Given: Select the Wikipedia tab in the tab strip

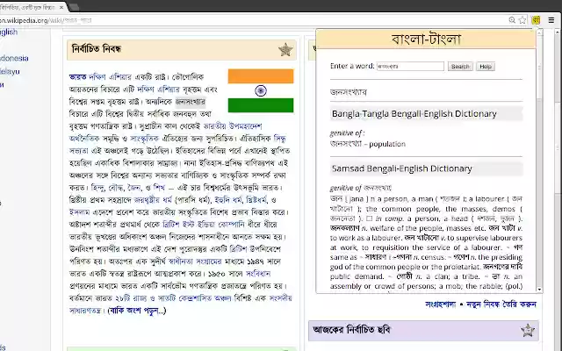Looking at the screenshot, I should pyautogui.click(x=31, y=7).
